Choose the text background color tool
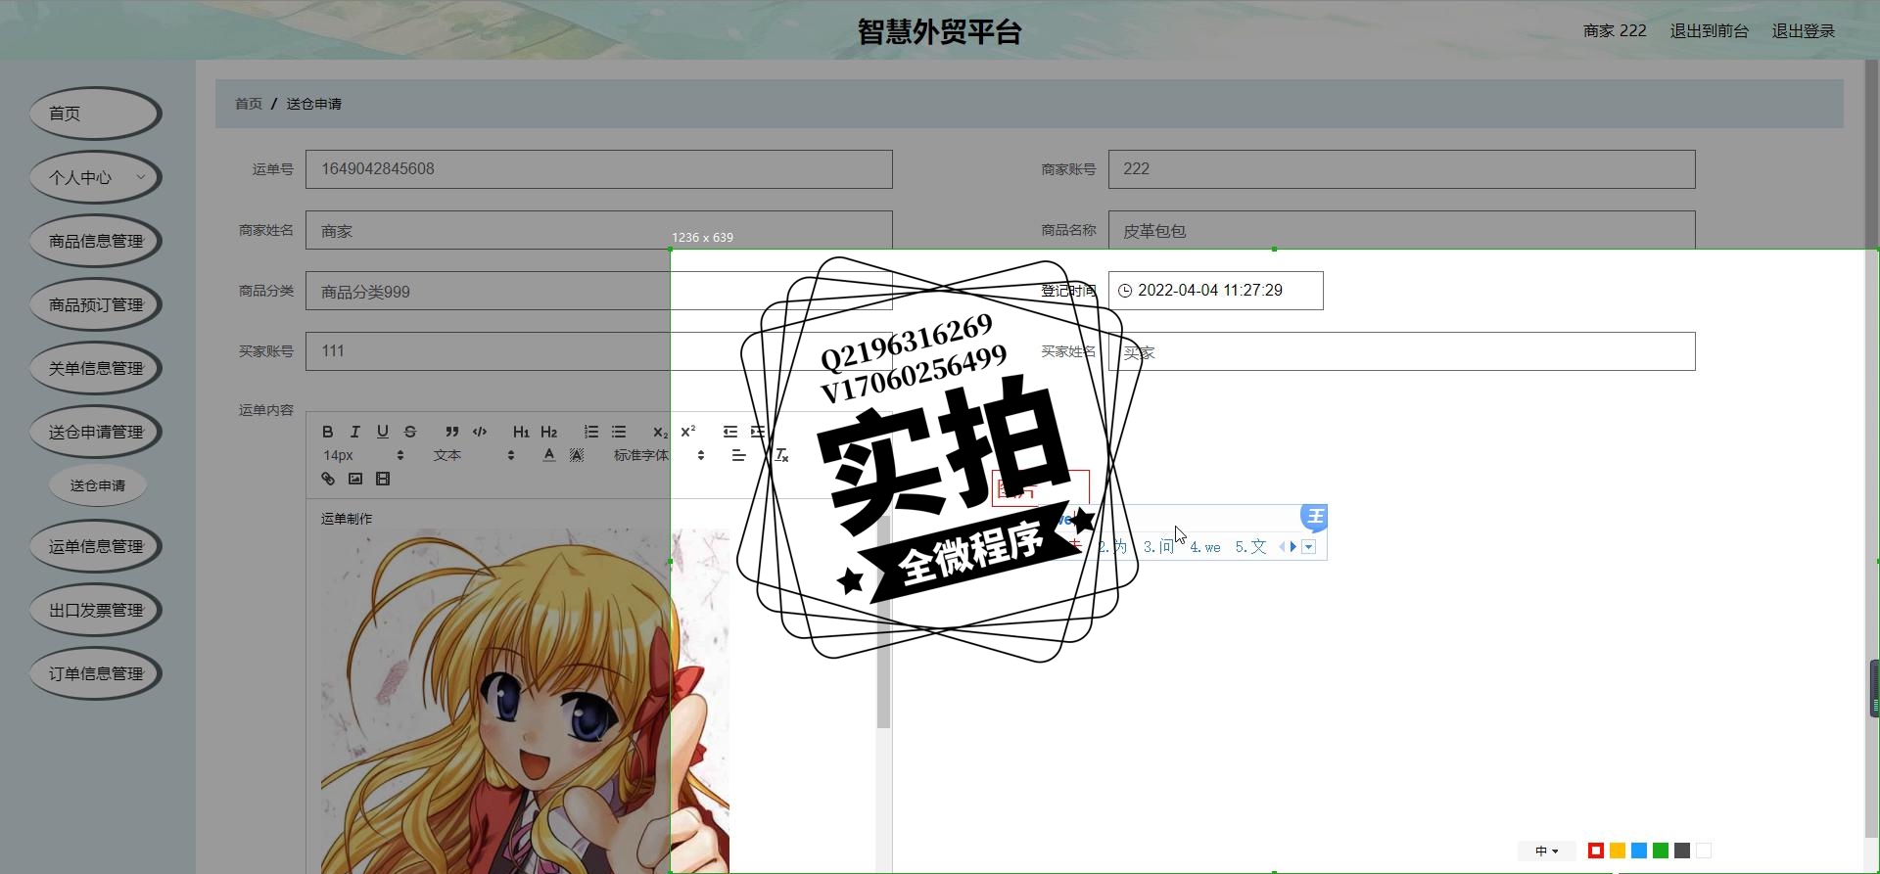 [x=577, y=455]
